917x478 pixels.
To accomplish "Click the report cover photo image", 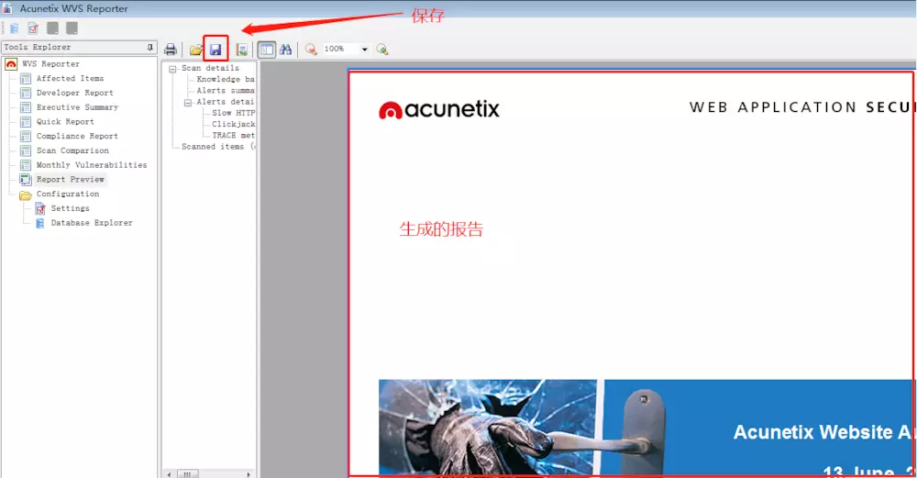I will tap(488, 427).
